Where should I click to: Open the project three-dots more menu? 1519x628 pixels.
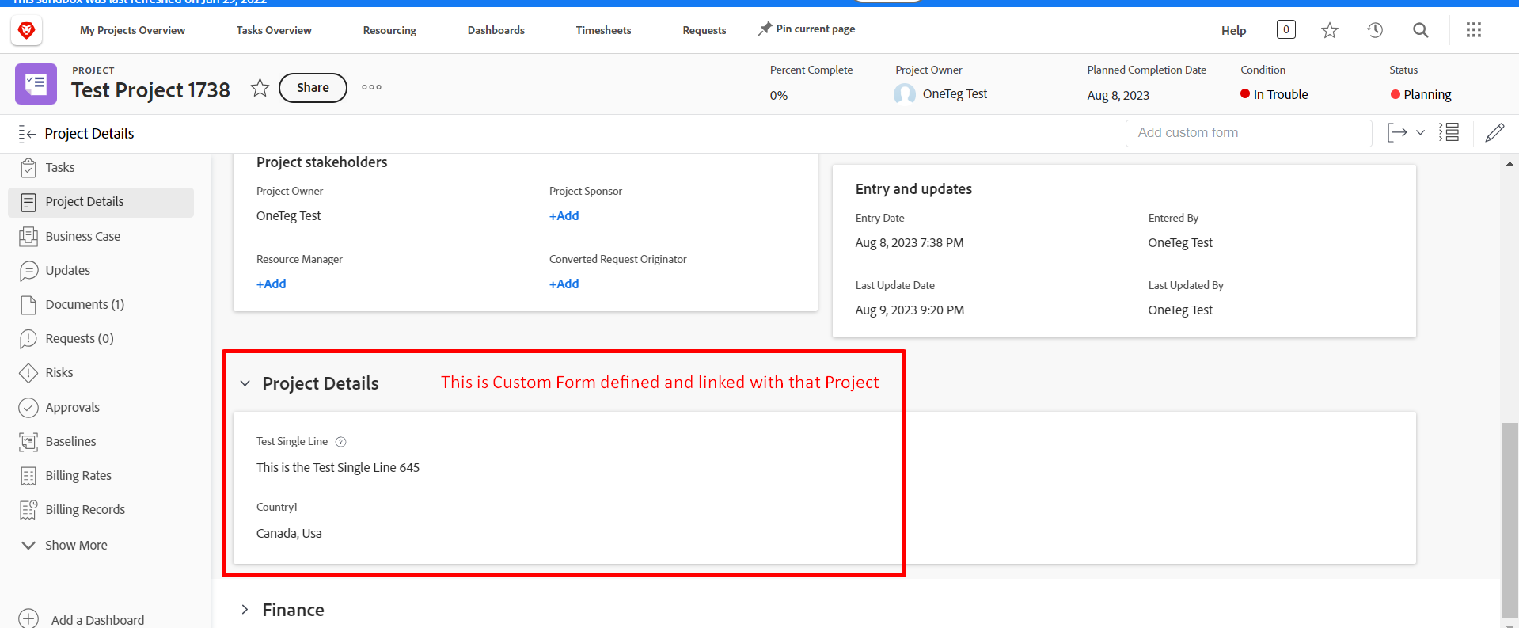click(371, 87)
